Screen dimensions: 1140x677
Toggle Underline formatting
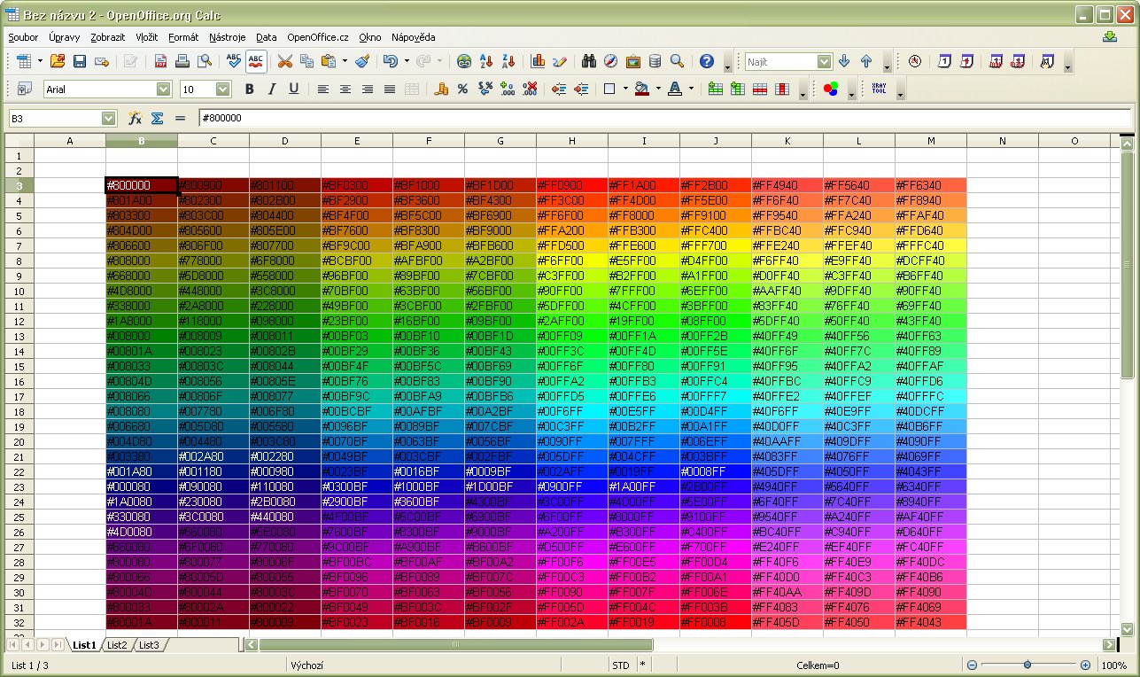pos(294,89)
